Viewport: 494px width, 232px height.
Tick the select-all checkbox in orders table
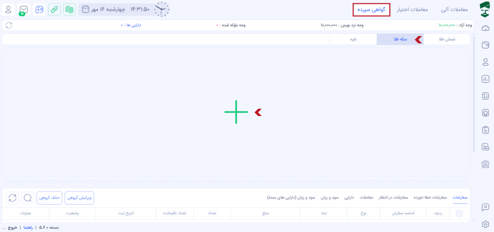[459, 213]
